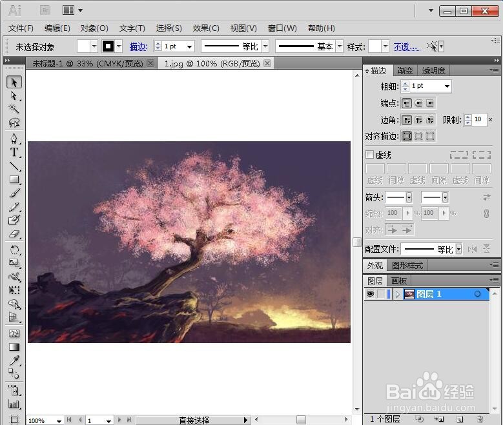Select the Selection tool (black arrow)

pyautogui.click(x=14, y=83)
